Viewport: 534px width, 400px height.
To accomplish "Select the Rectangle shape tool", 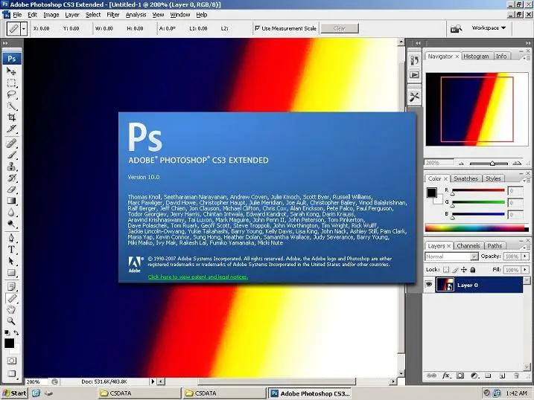I will pyautogui.click(x=11, y=273).
